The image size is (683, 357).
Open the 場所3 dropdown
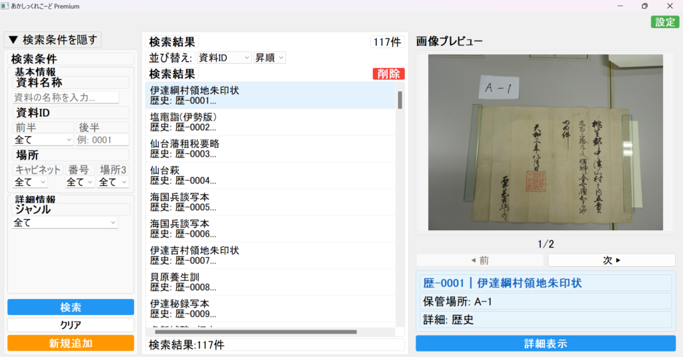pos(112,182)
